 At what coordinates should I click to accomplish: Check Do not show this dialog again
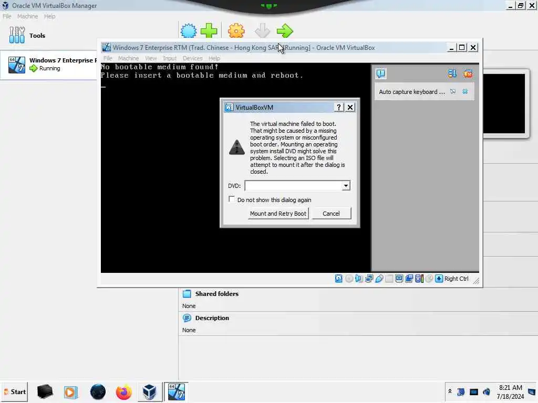coord(232,199)
